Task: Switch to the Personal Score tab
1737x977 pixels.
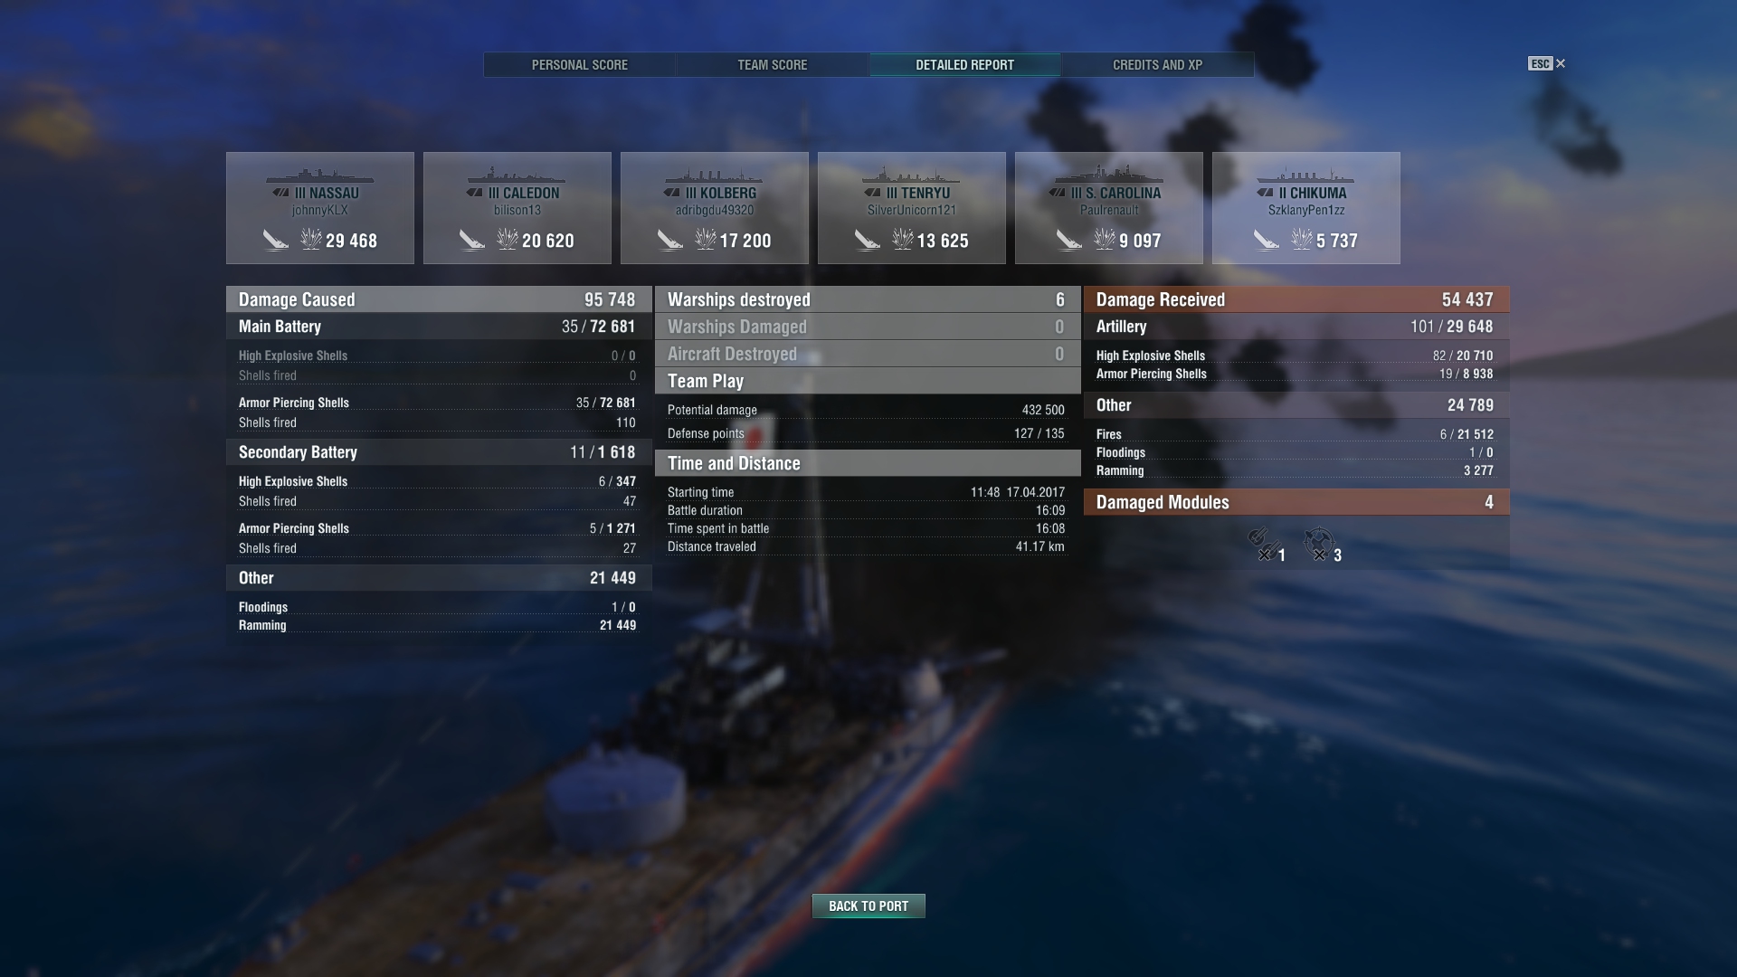Action: (x=579, y=65)
